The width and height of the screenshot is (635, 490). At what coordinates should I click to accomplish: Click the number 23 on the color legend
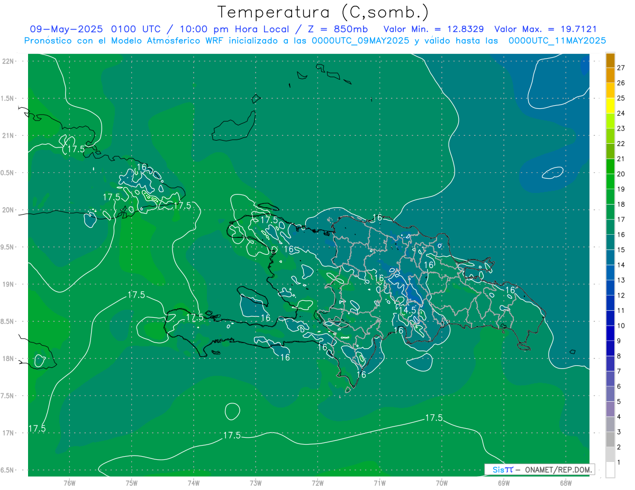(621, 128)
